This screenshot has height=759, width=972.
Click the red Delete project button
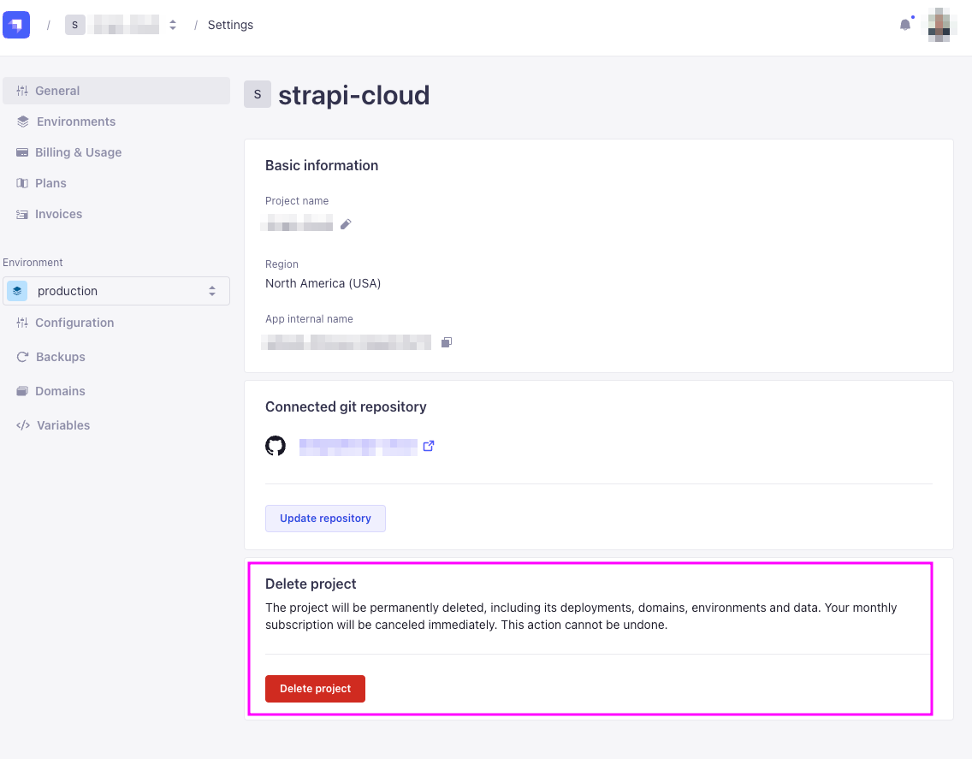point(315,689)
